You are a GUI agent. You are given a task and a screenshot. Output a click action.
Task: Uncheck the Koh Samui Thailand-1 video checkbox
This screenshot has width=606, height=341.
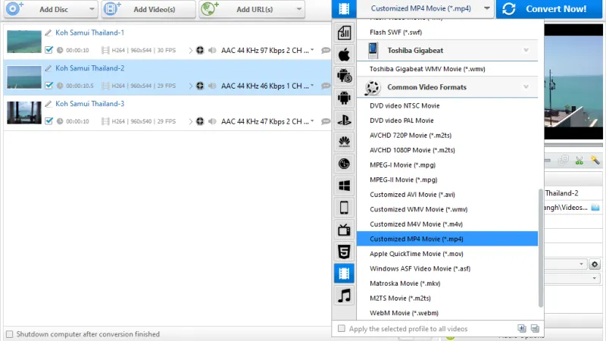tap(49, 50)
